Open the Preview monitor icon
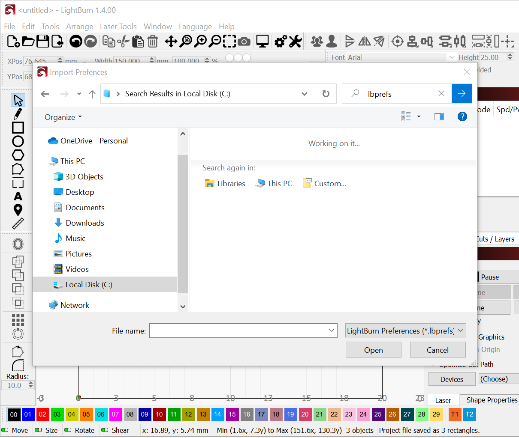The width and height of the screenshot is (519, 438). point(262,41)
